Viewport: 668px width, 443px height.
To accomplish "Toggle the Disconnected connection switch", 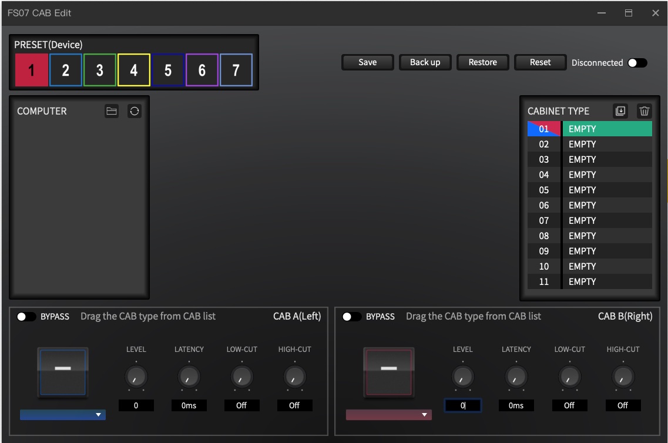I will (637, 63).
